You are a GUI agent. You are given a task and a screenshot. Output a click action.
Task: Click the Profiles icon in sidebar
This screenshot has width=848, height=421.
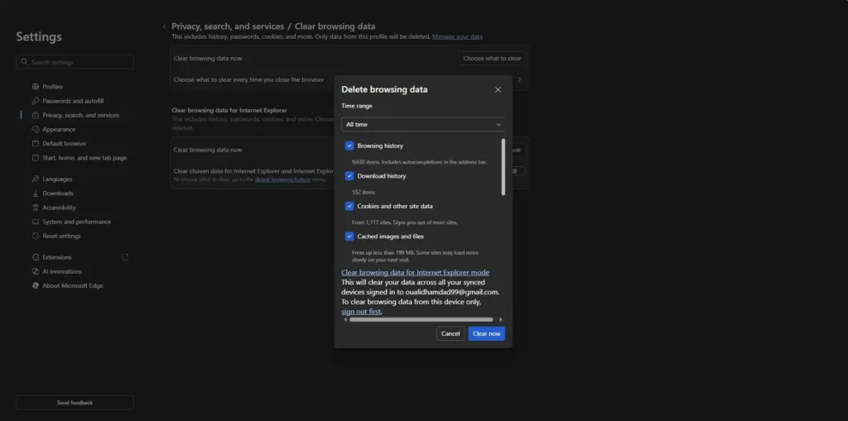[36, 87]
